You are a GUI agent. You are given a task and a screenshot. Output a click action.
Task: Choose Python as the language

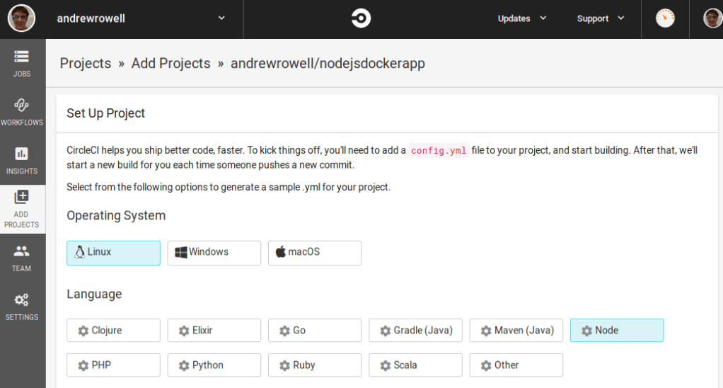pos(214,365)
